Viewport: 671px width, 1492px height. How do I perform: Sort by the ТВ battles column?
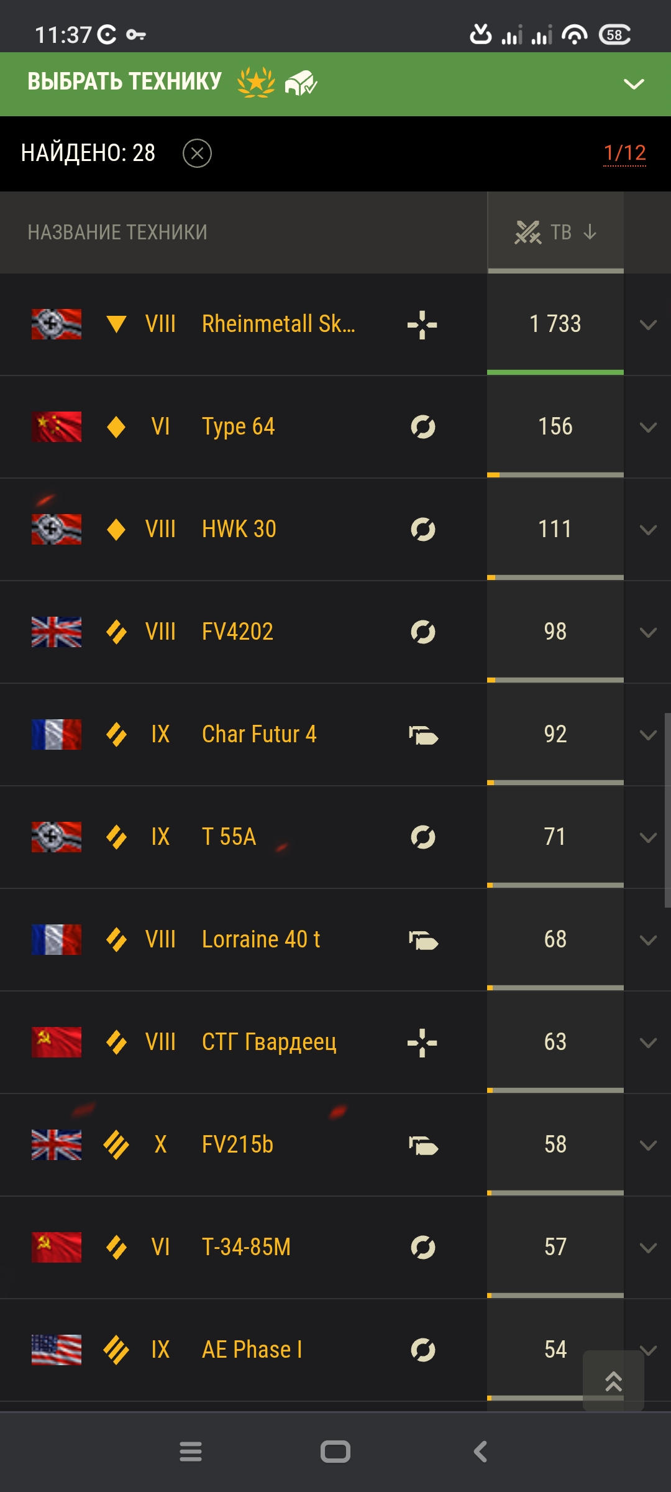(555, 232)
